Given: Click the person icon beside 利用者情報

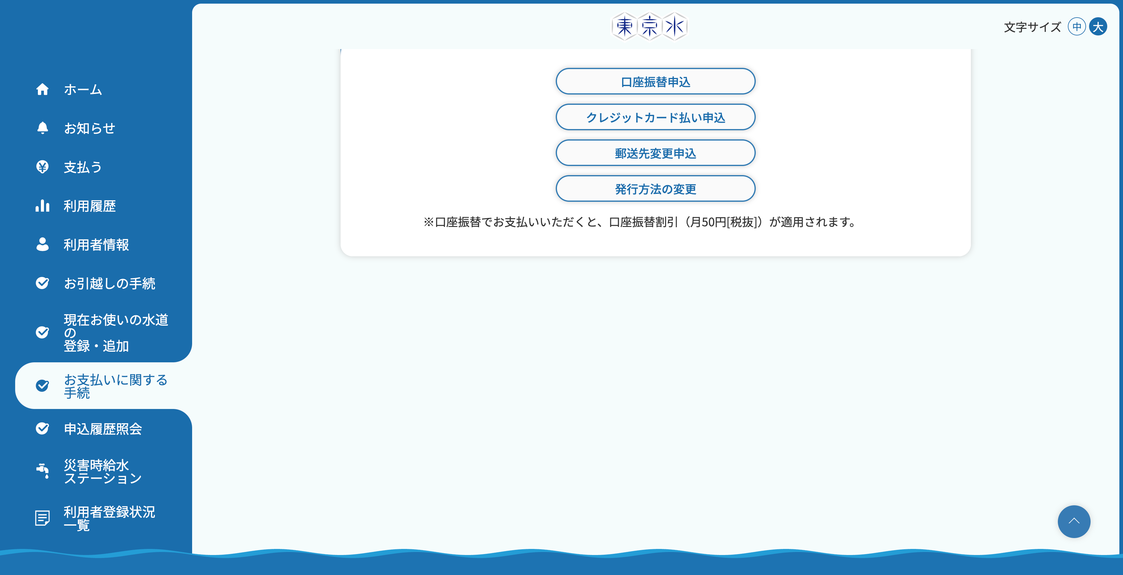Looking at the screenshot, I should (42, 245).
